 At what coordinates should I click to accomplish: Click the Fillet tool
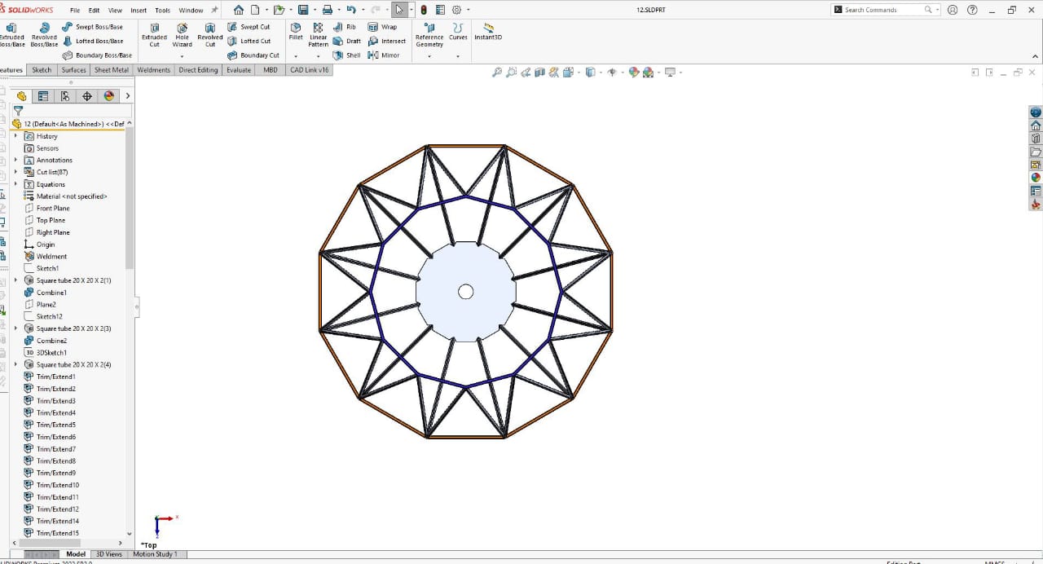(x=296, y=32)
